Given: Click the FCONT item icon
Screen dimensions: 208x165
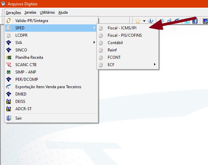Looking at the screenshot, I should (x=101, y=57).
